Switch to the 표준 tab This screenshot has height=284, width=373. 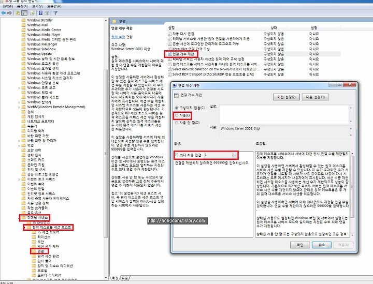coord(125,278)
